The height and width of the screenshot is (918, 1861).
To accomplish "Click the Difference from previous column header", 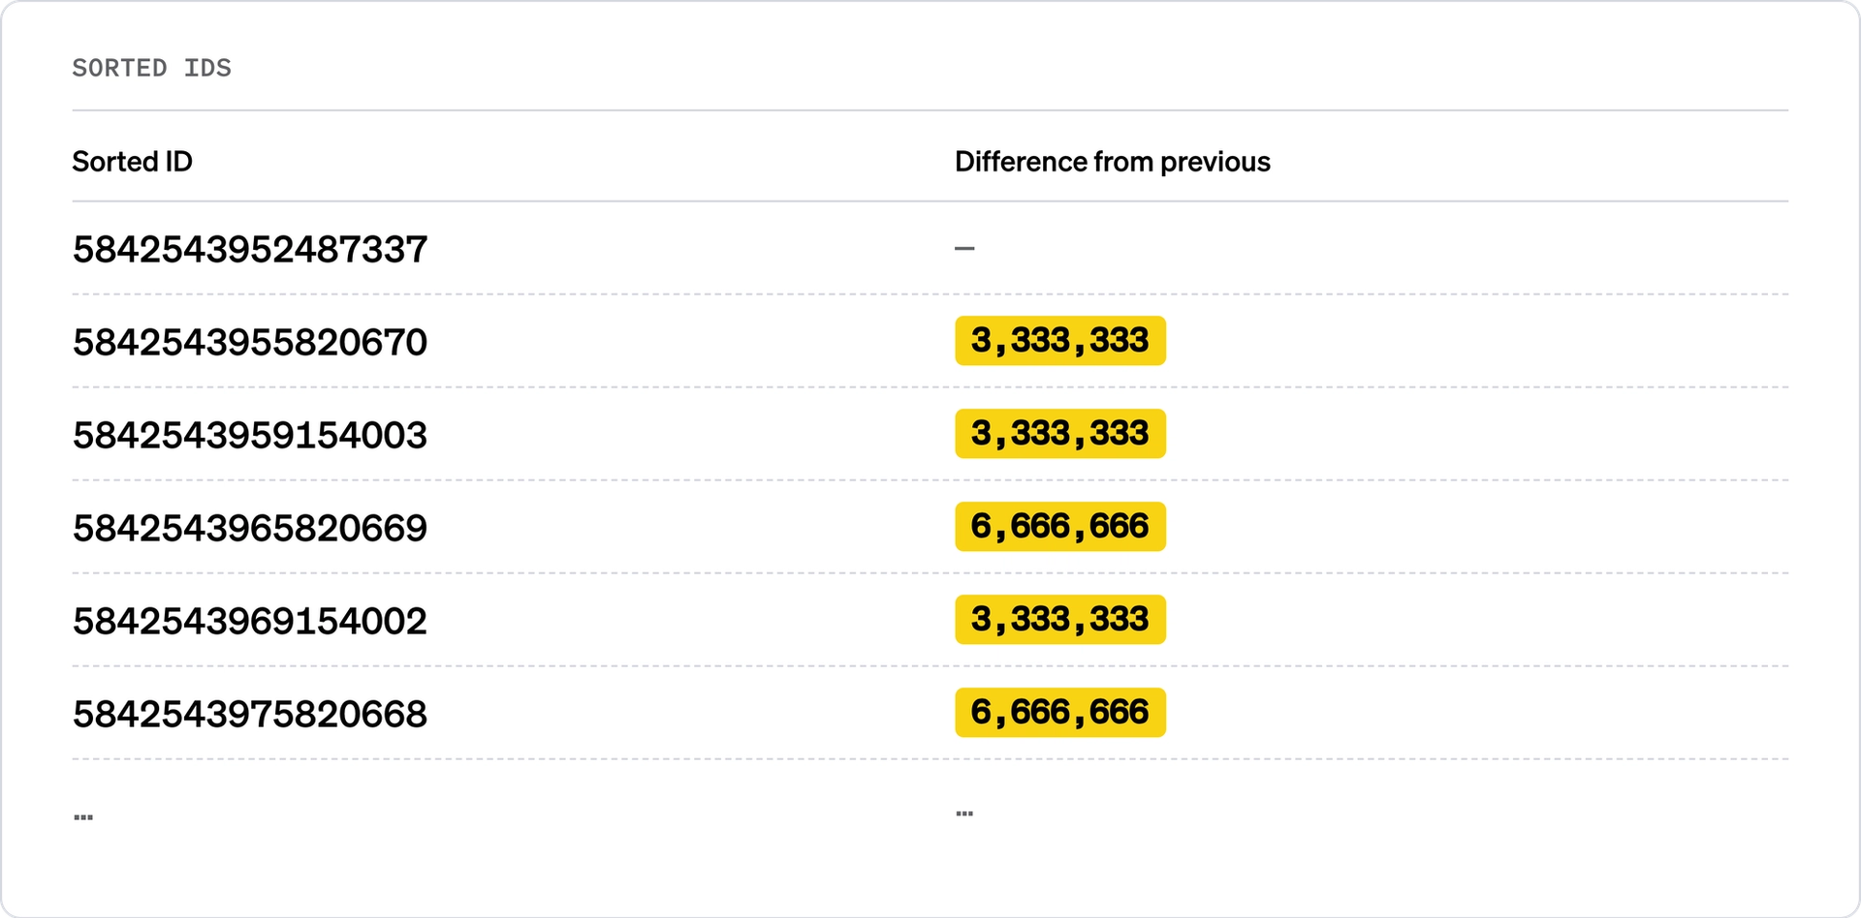I will pyautogui.click(x=1112, y=162).
